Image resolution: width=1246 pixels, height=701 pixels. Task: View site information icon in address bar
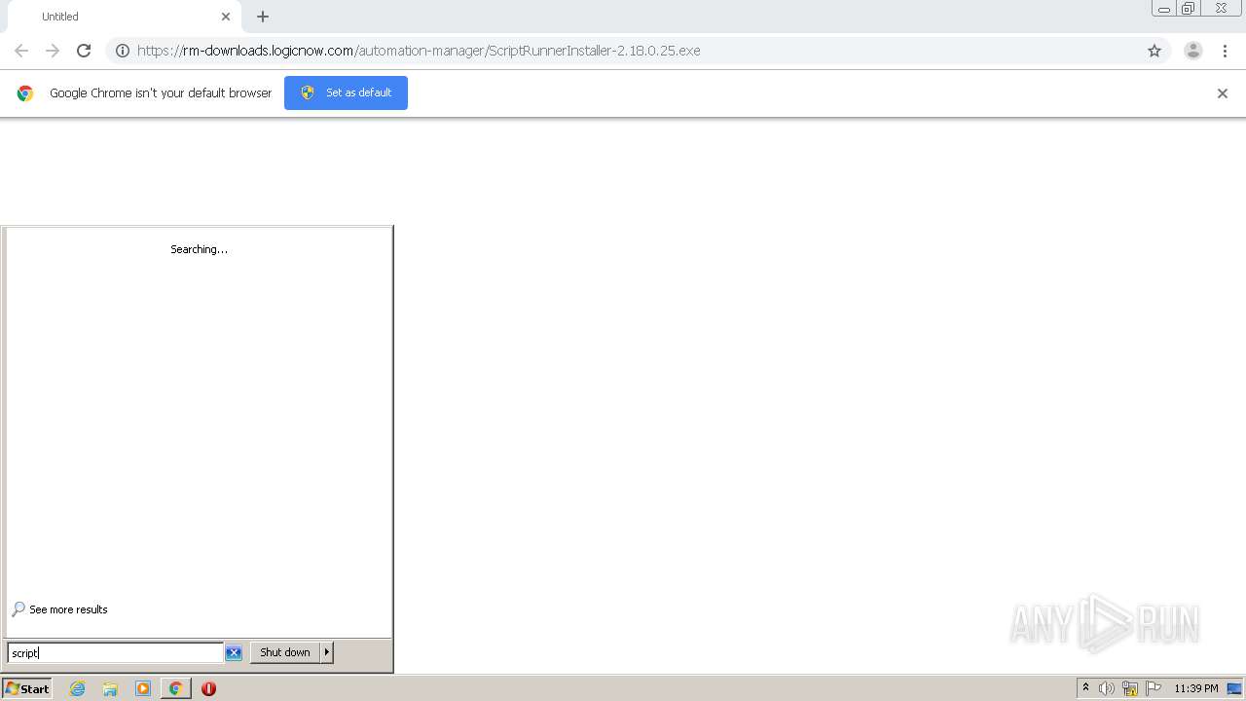[x=123, y=51]
